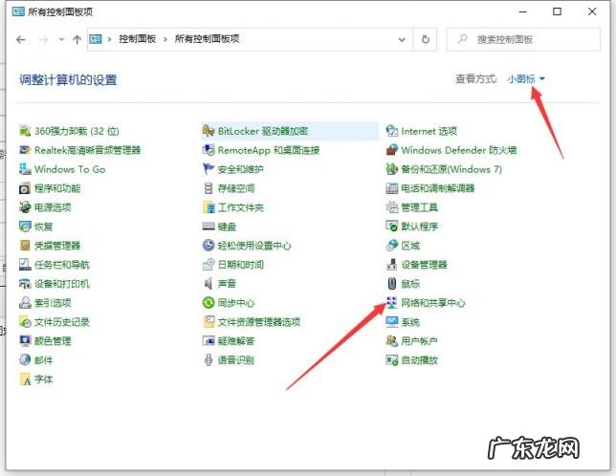
Task: Click the RemoteApp 和桌面连接 icon
Action: 209,150
